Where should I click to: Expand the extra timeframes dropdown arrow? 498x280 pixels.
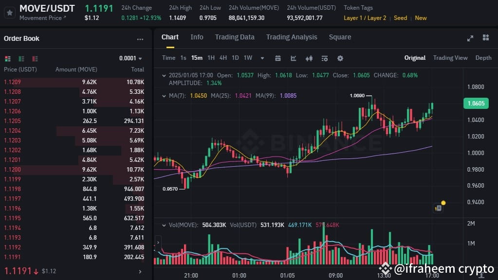pyautogui.click(x=262, y=57)
